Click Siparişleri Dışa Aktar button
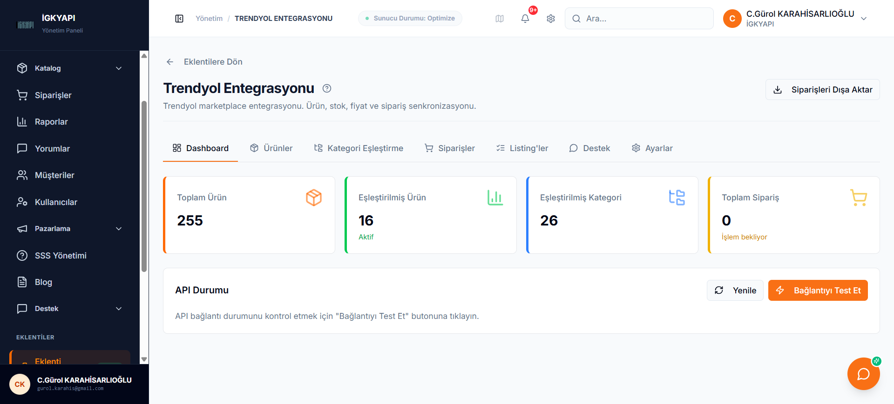 (x=823, y=90)
